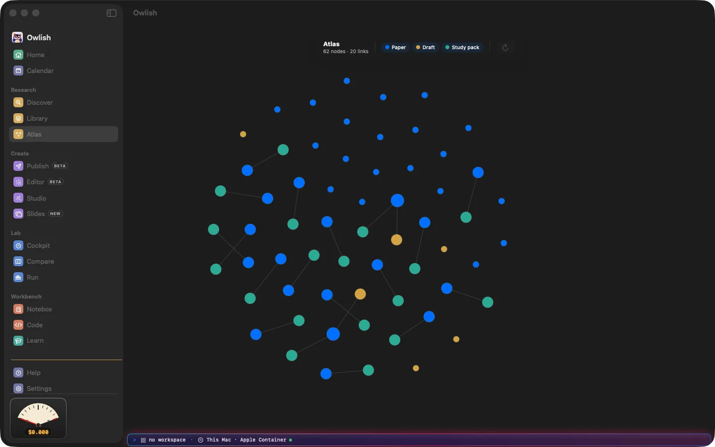
Task: Click the Atlas heading above graph
Action: [331, 44]
